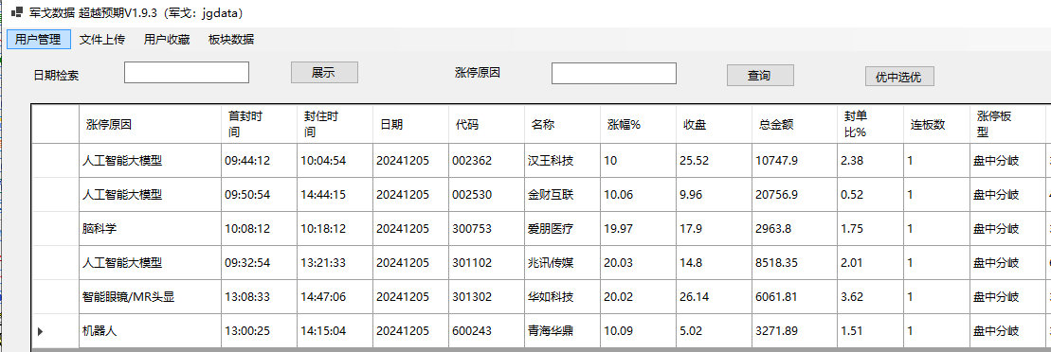This screenshot has width=1051, height=352.
Task: Click stock code 002362
Action: click(x=486, y=161)
